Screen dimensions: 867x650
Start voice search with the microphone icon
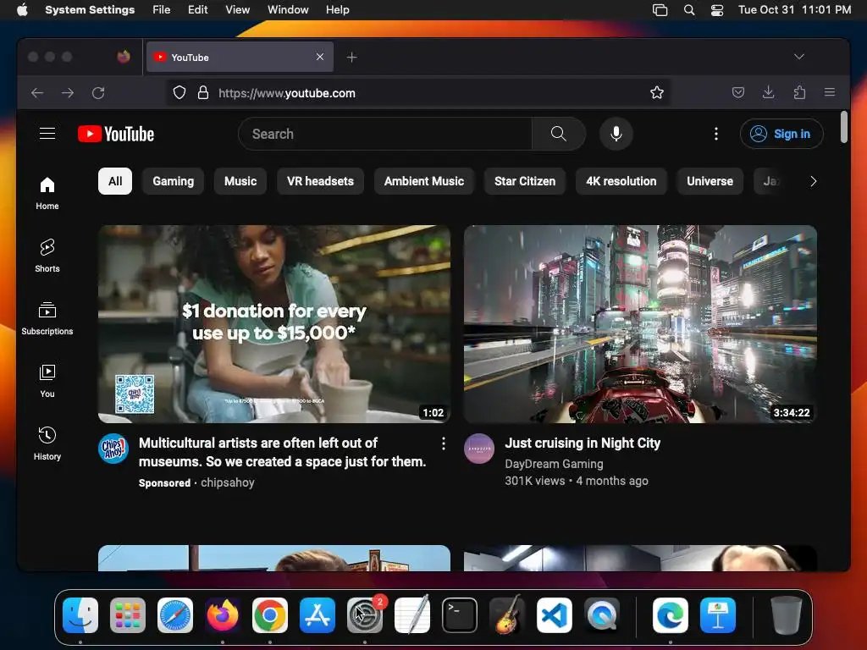click(616, 134)
